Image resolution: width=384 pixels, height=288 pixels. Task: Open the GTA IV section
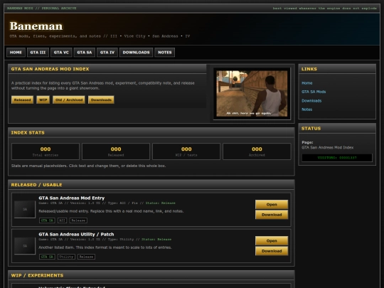point(107,53)
